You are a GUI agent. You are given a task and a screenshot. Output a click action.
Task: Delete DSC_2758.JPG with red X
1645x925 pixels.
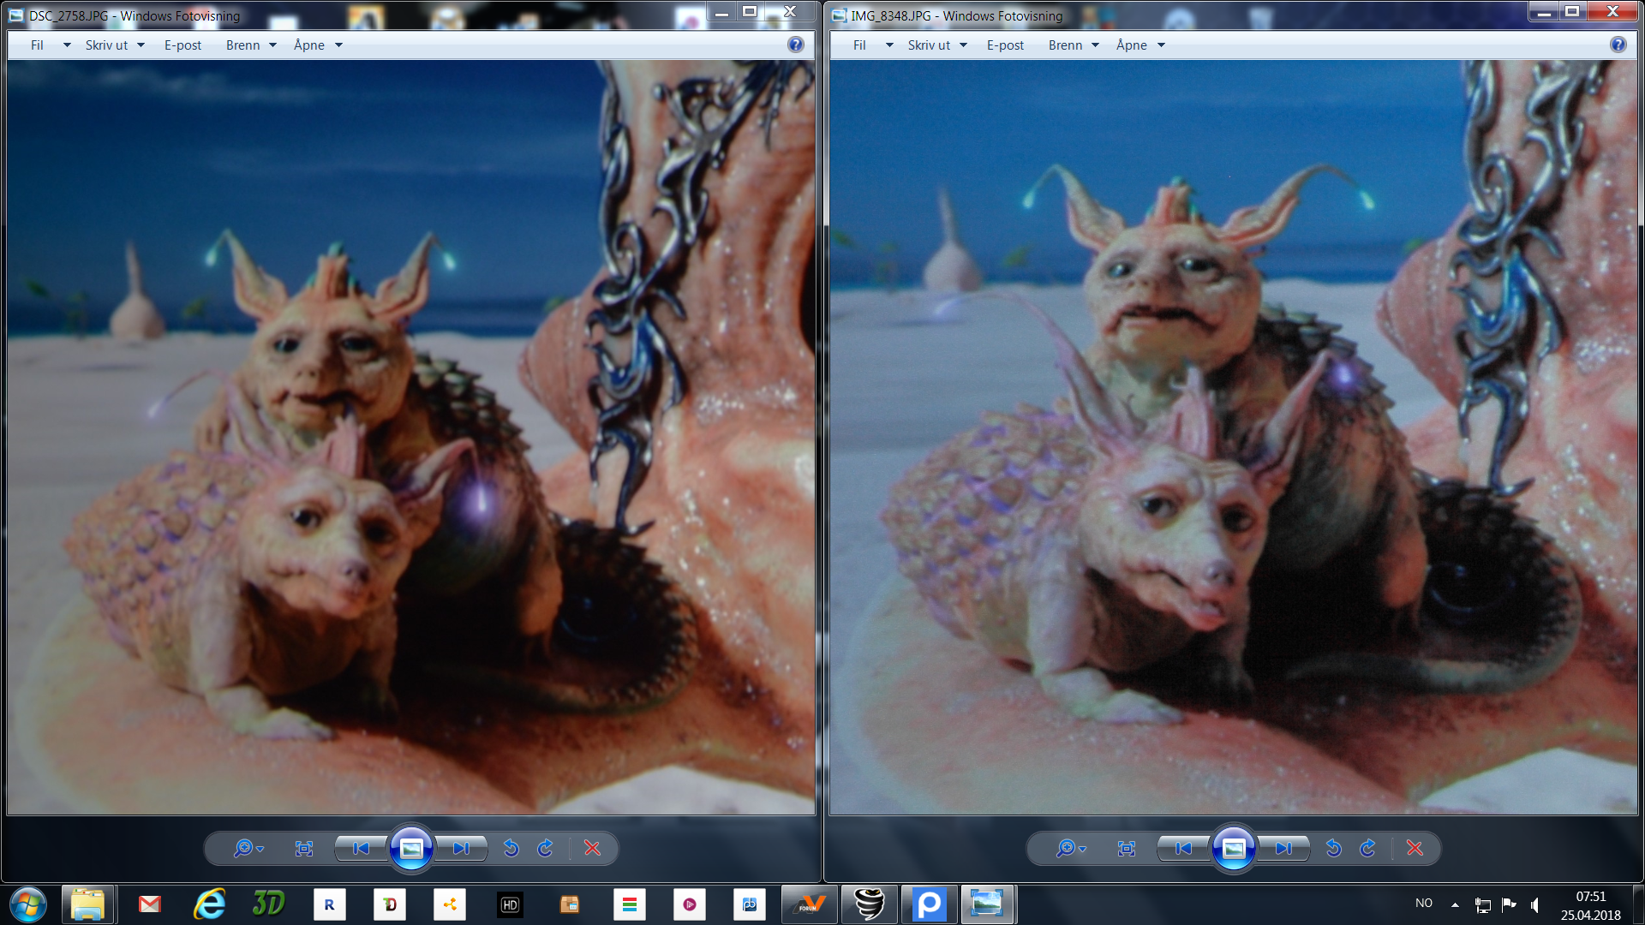click(592, 848)
